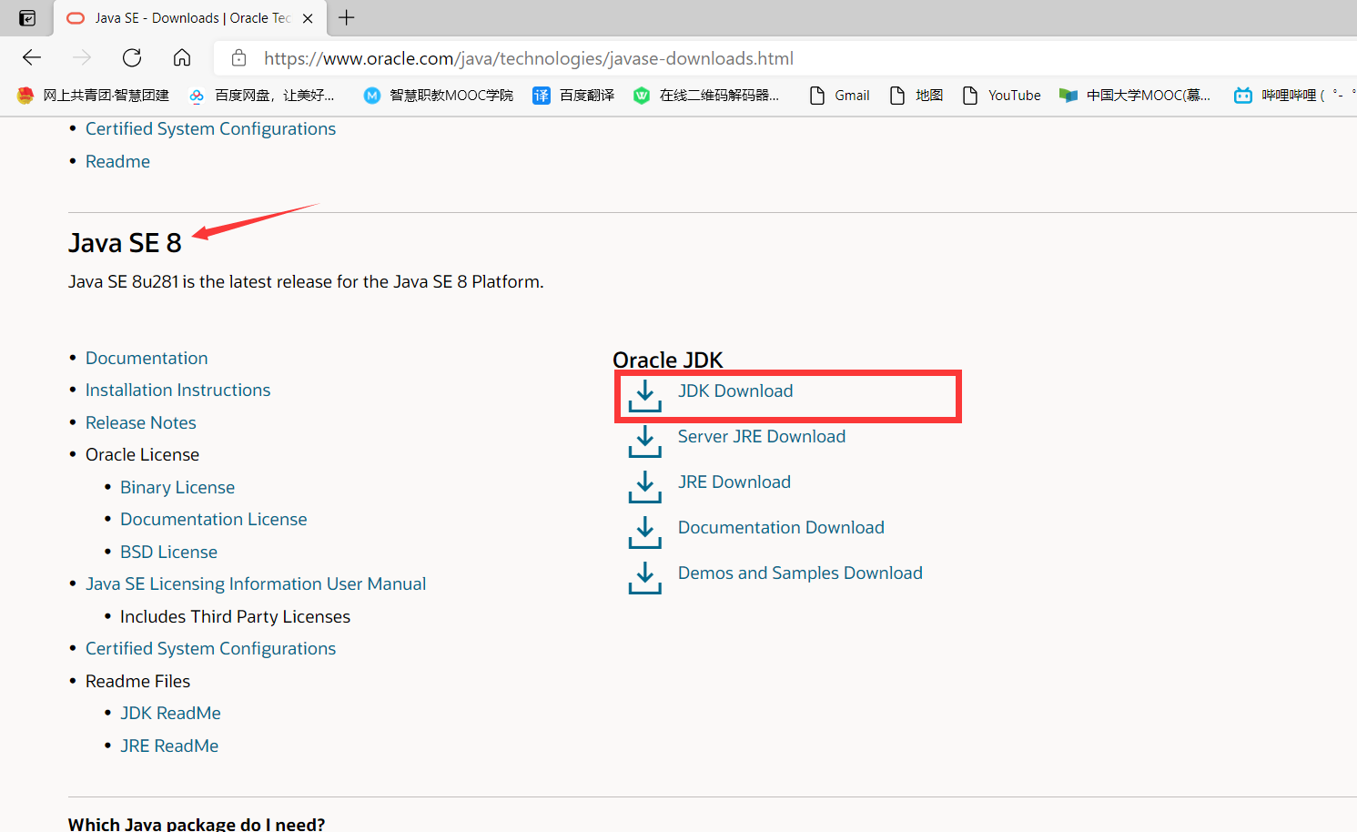The width and height of the screenshot is (1357, 832).
Task: Go to the browser Home icon
Action: click(x=182, y=58)
